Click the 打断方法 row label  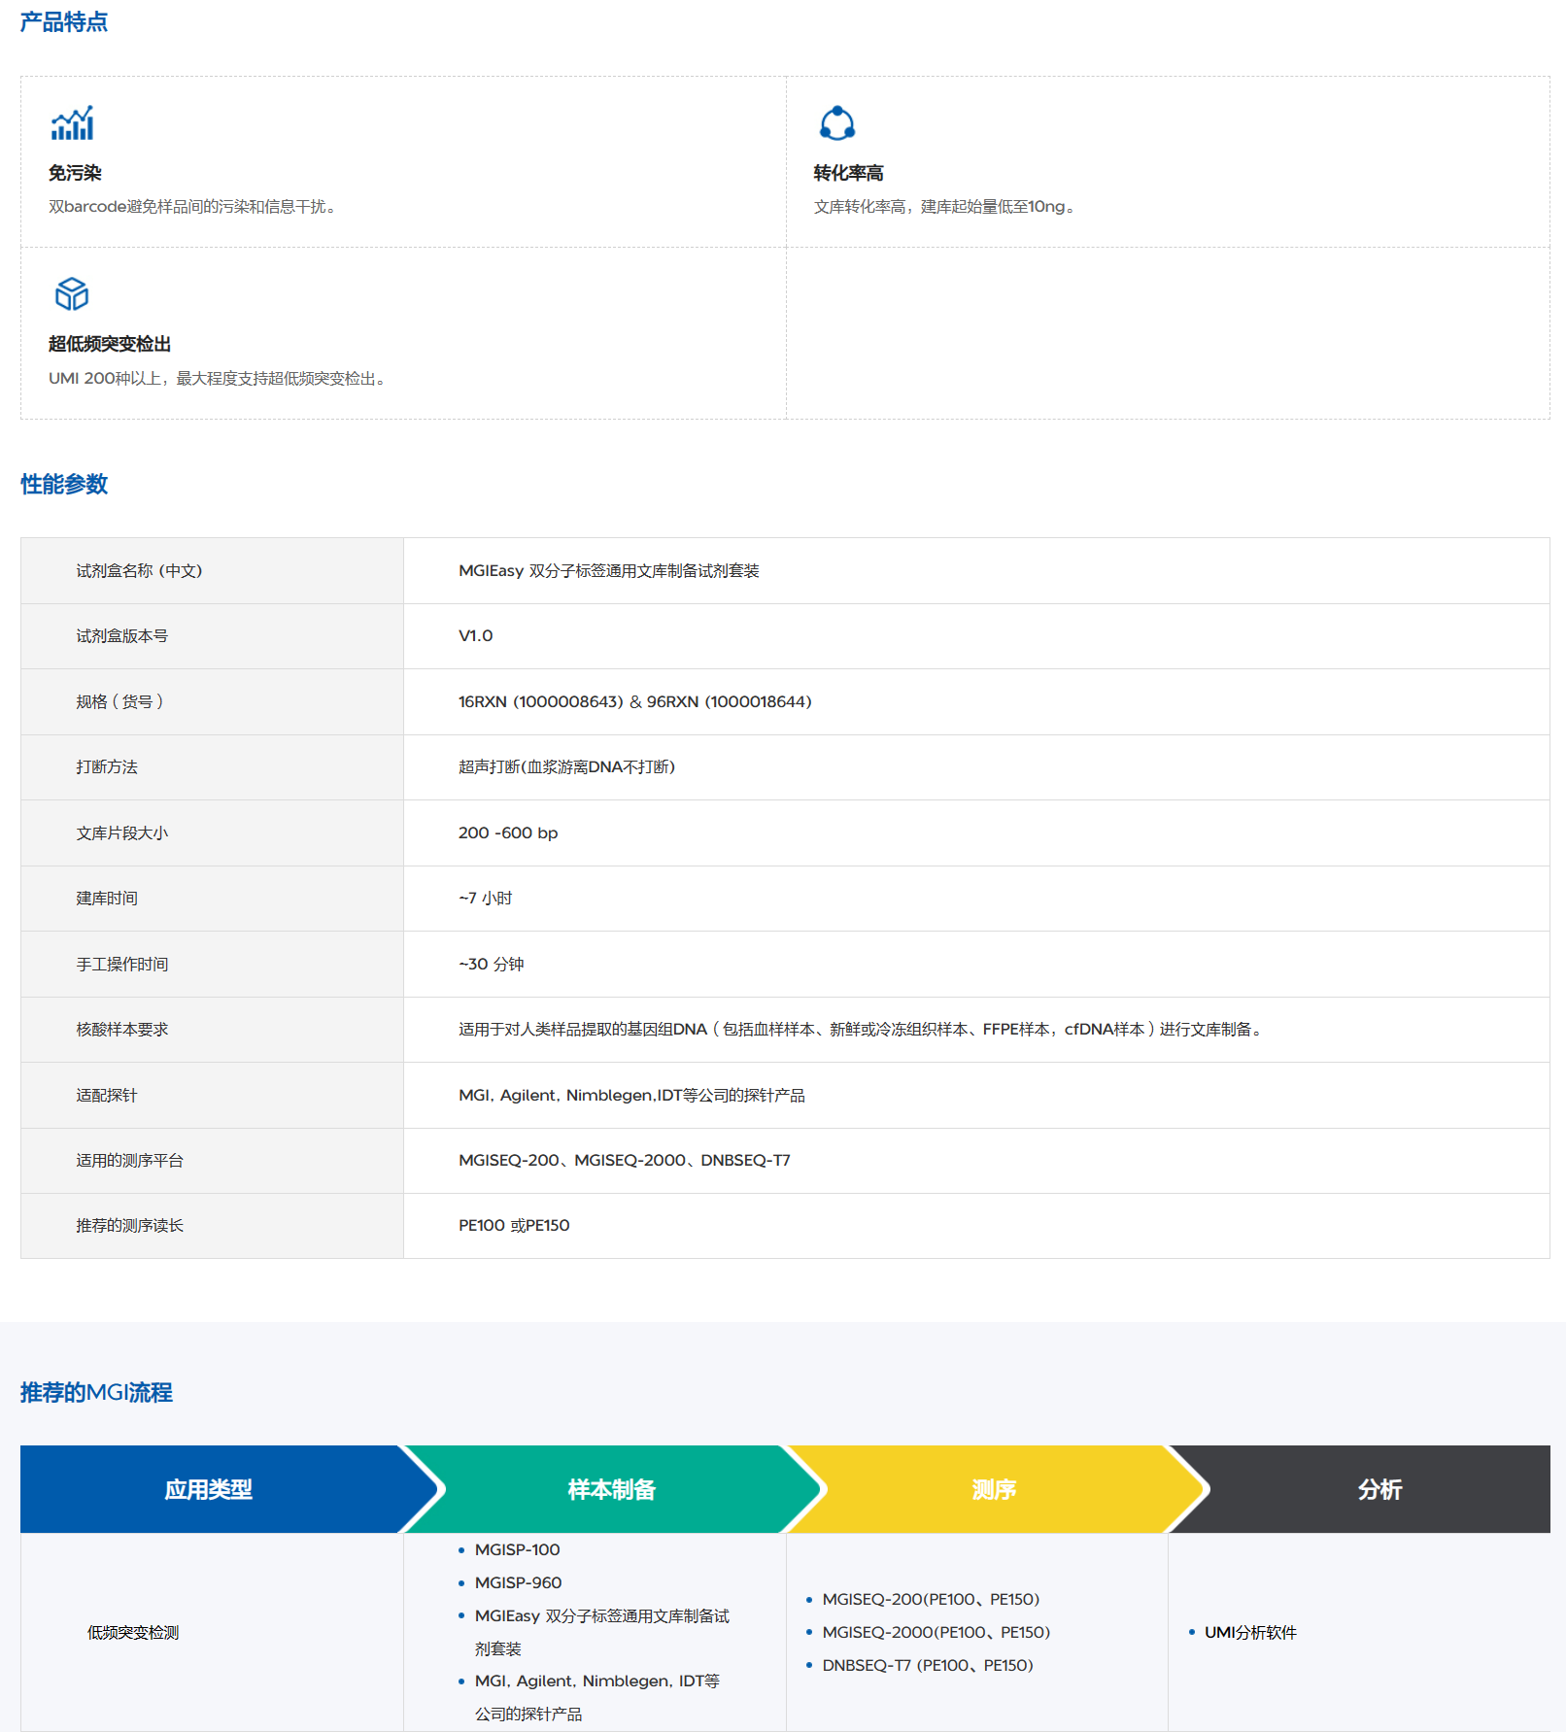(107, 766)
